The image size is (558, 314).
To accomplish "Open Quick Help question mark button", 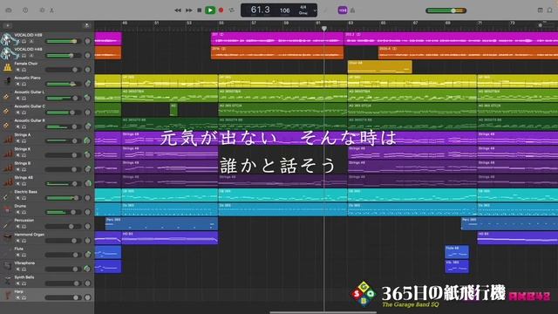I will [x=25, y=10].
